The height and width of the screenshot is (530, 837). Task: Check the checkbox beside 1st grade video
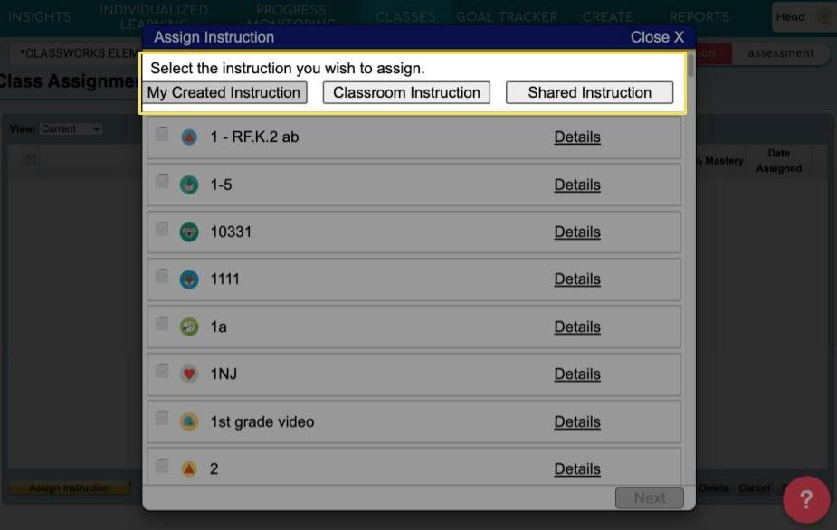coord(162,417)
